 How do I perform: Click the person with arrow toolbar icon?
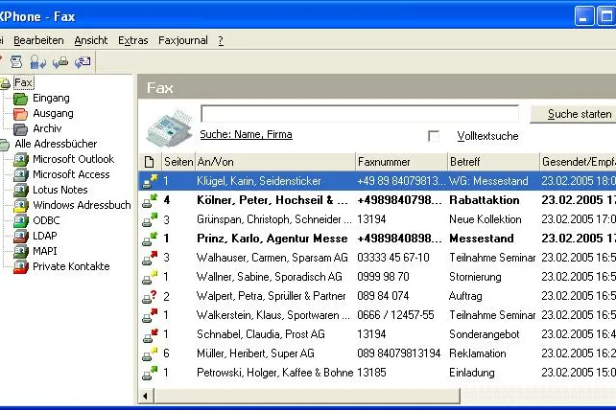point(38,62)
